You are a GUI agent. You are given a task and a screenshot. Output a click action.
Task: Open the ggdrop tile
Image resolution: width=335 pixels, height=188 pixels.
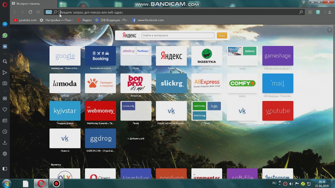pos(100,138)
